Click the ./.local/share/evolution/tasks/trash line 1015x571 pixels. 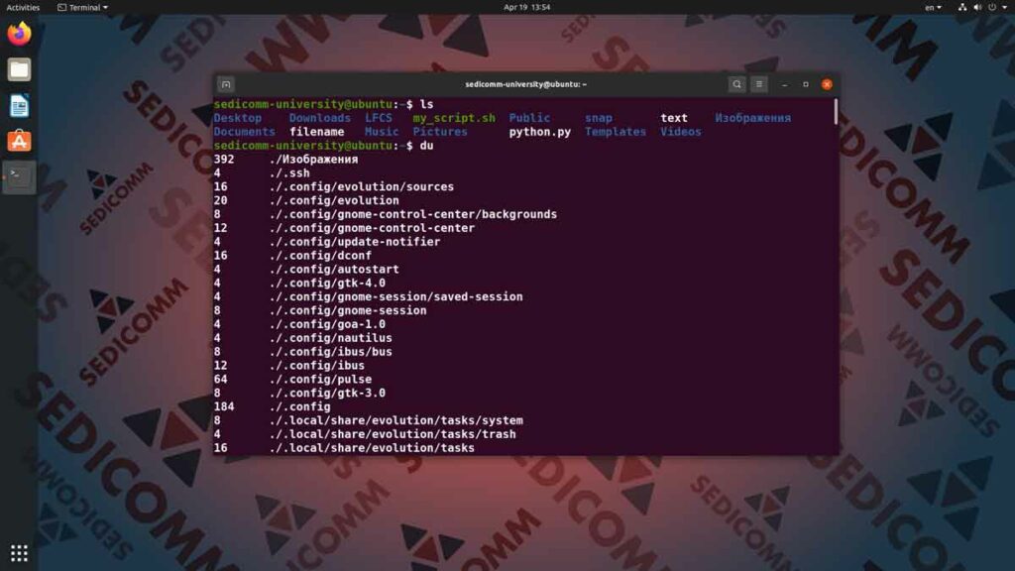(365, 434)
